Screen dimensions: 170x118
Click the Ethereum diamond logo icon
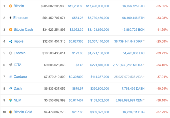(10, 18)
